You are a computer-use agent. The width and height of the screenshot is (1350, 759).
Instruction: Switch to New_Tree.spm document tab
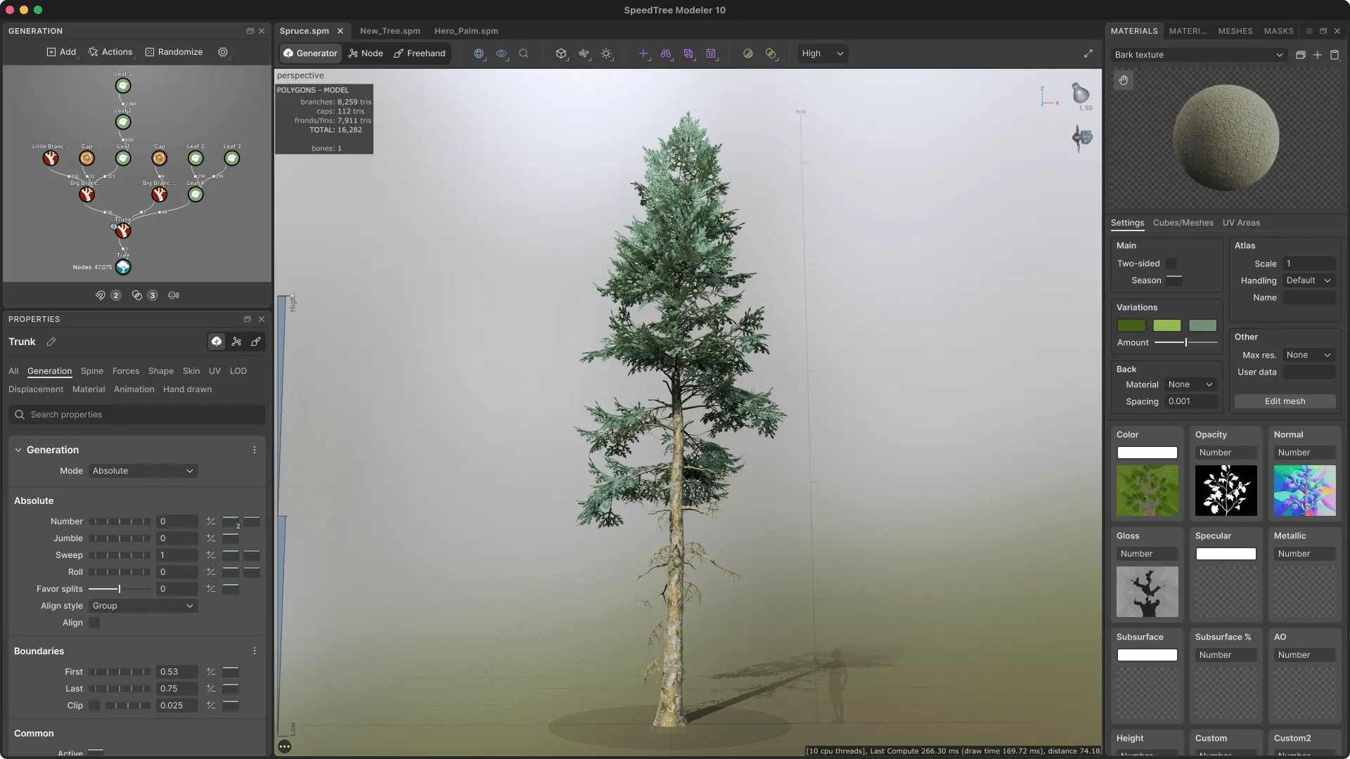coord(390,31)
